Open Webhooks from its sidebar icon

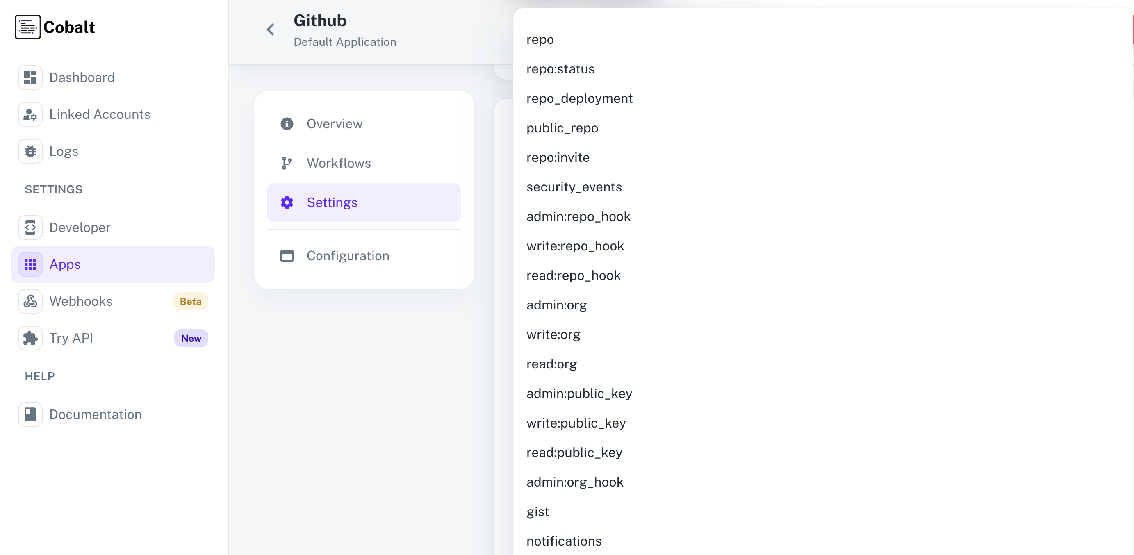coord(30,301)
